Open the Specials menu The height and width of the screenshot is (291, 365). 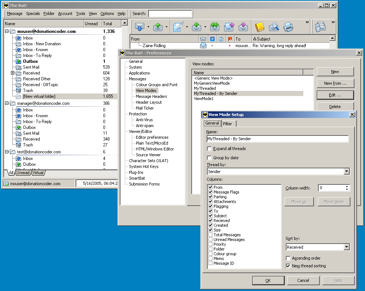click(33, 14)
